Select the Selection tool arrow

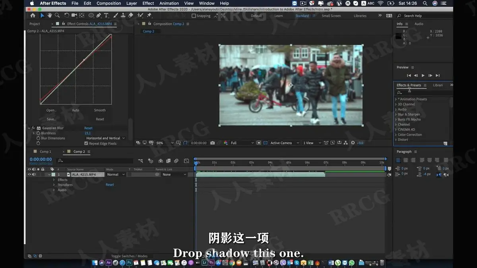(42, 15)
